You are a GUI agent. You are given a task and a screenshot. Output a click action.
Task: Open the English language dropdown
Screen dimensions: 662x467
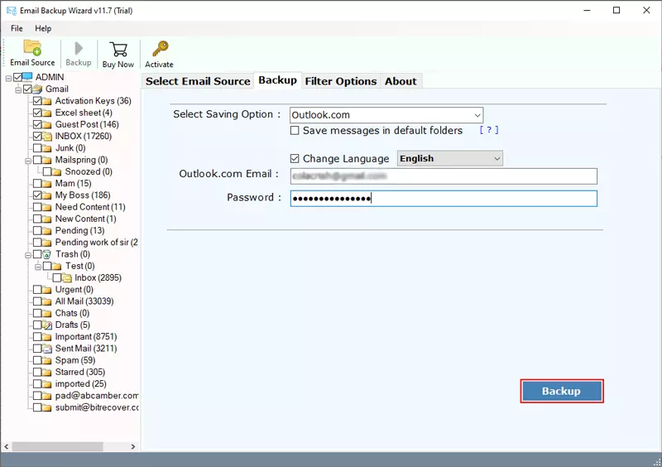click(449, 158)
